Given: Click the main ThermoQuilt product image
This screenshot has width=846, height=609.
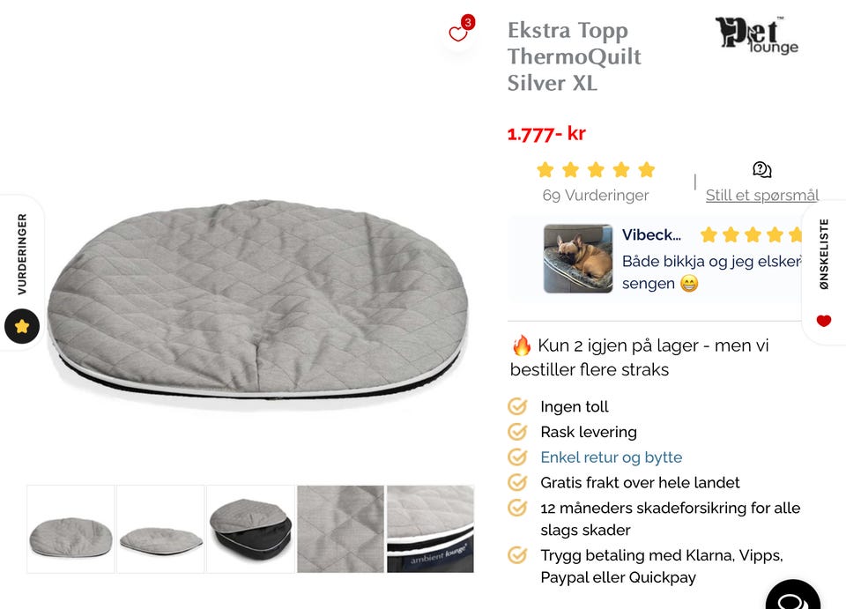Looking at the screenshot, I should click(x=257, y=301).
